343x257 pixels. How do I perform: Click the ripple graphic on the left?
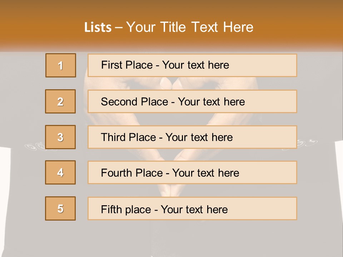(35, 146)
